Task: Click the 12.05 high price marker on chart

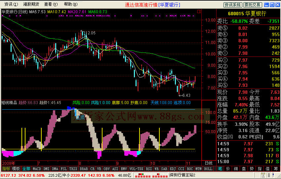Action: point(90,33)
